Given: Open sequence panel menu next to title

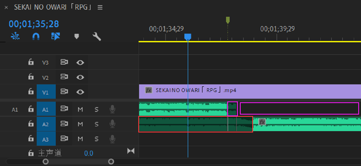Looking at the screenshot, I should [100, 7].
